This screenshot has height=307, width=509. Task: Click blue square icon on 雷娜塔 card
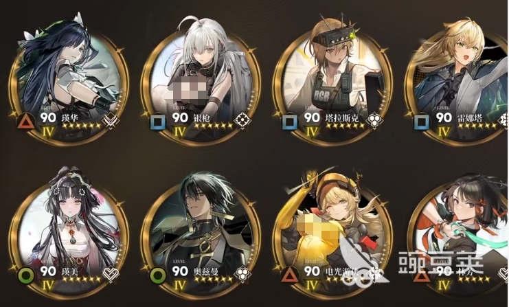[x=421, y=123]
